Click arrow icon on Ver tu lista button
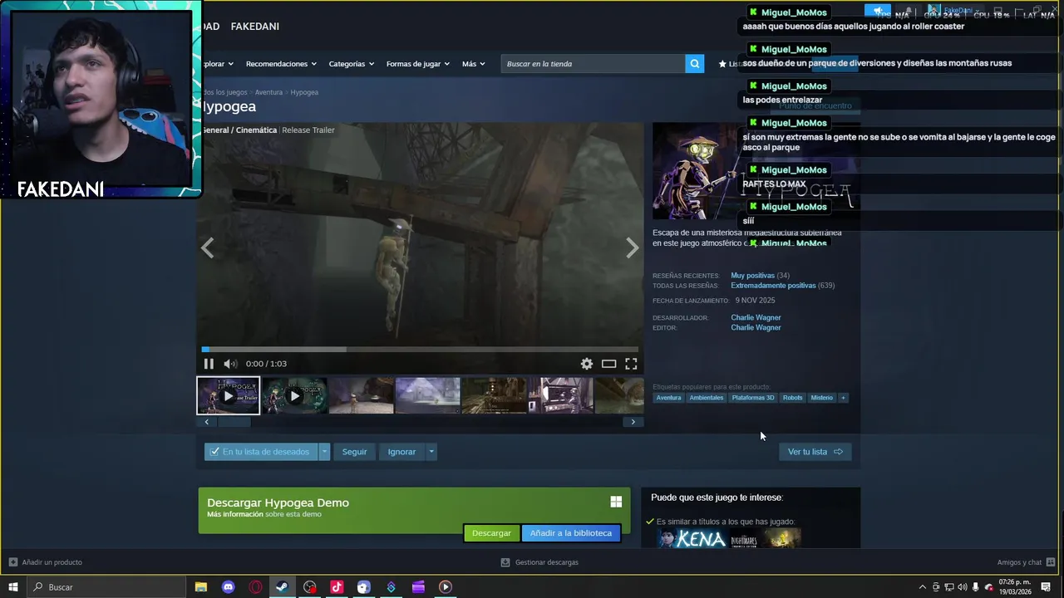 [838, 452]
